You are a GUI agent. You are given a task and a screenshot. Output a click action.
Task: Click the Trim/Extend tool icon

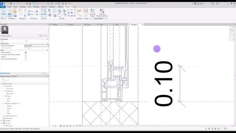64,15
